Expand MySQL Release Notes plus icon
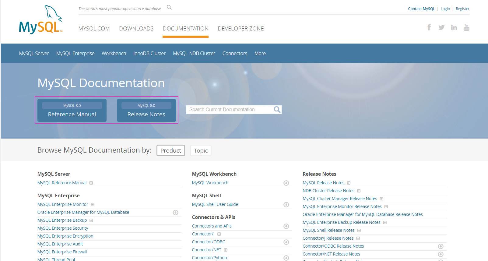This screenshot has width=488, height=261. pos(349,183)
